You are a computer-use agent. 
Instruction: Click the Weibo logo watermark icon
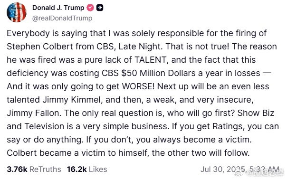tap(239, 172)
